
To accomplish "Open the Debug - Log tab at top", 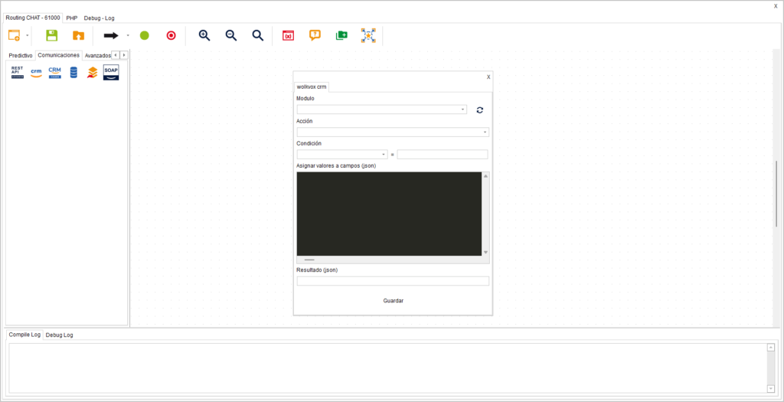I will (x=99, y=18).
